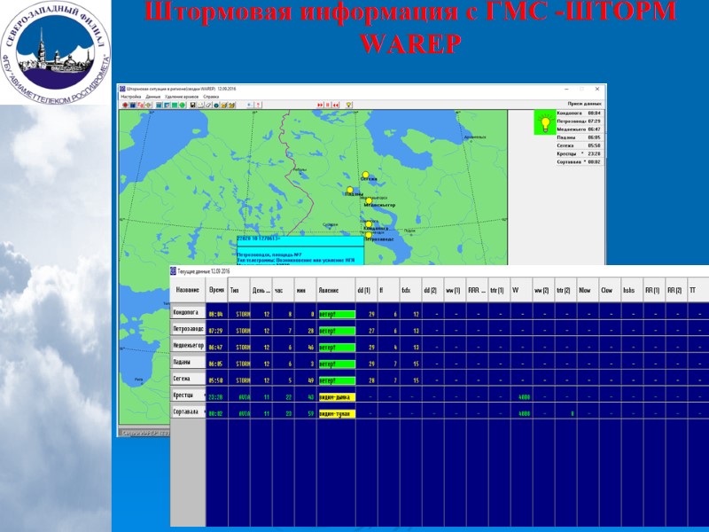Click the Сортавала row button in table
Image resolution: width=709 pixels, height=532 pixels.
pos(188,411)
